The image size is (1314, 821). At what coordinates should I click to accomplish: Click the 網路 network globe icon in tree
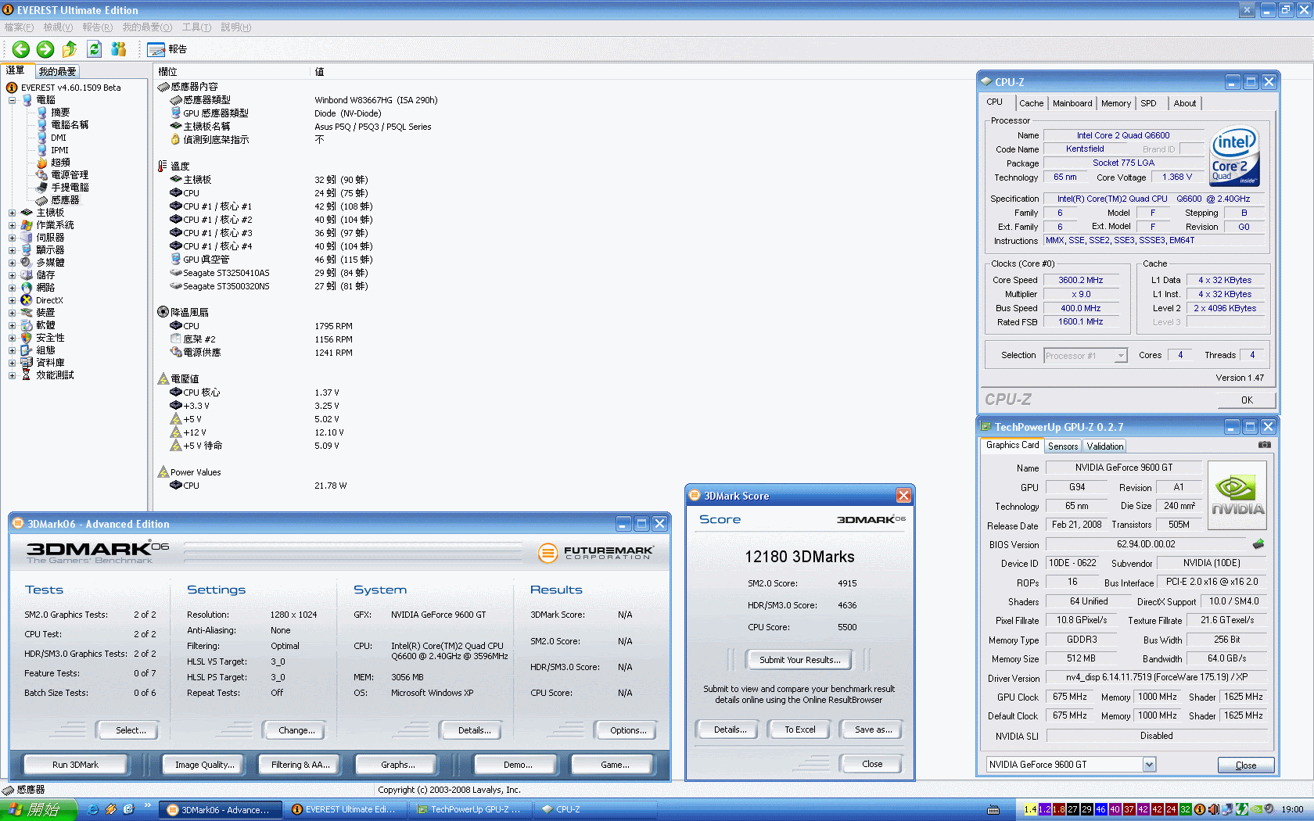[27, 288]
